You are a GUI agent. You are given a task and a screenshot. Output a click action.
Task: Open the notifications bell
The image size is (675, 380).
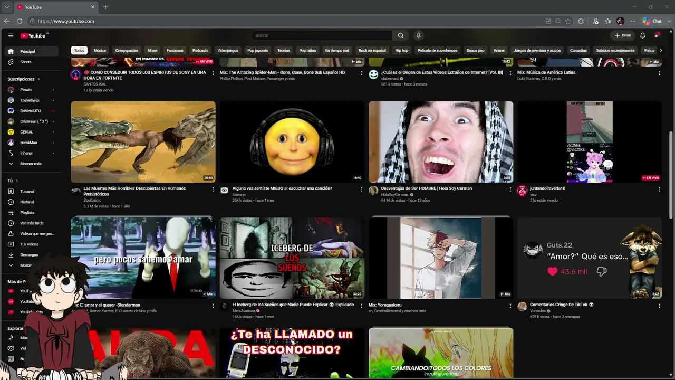(x=642, y=35)
